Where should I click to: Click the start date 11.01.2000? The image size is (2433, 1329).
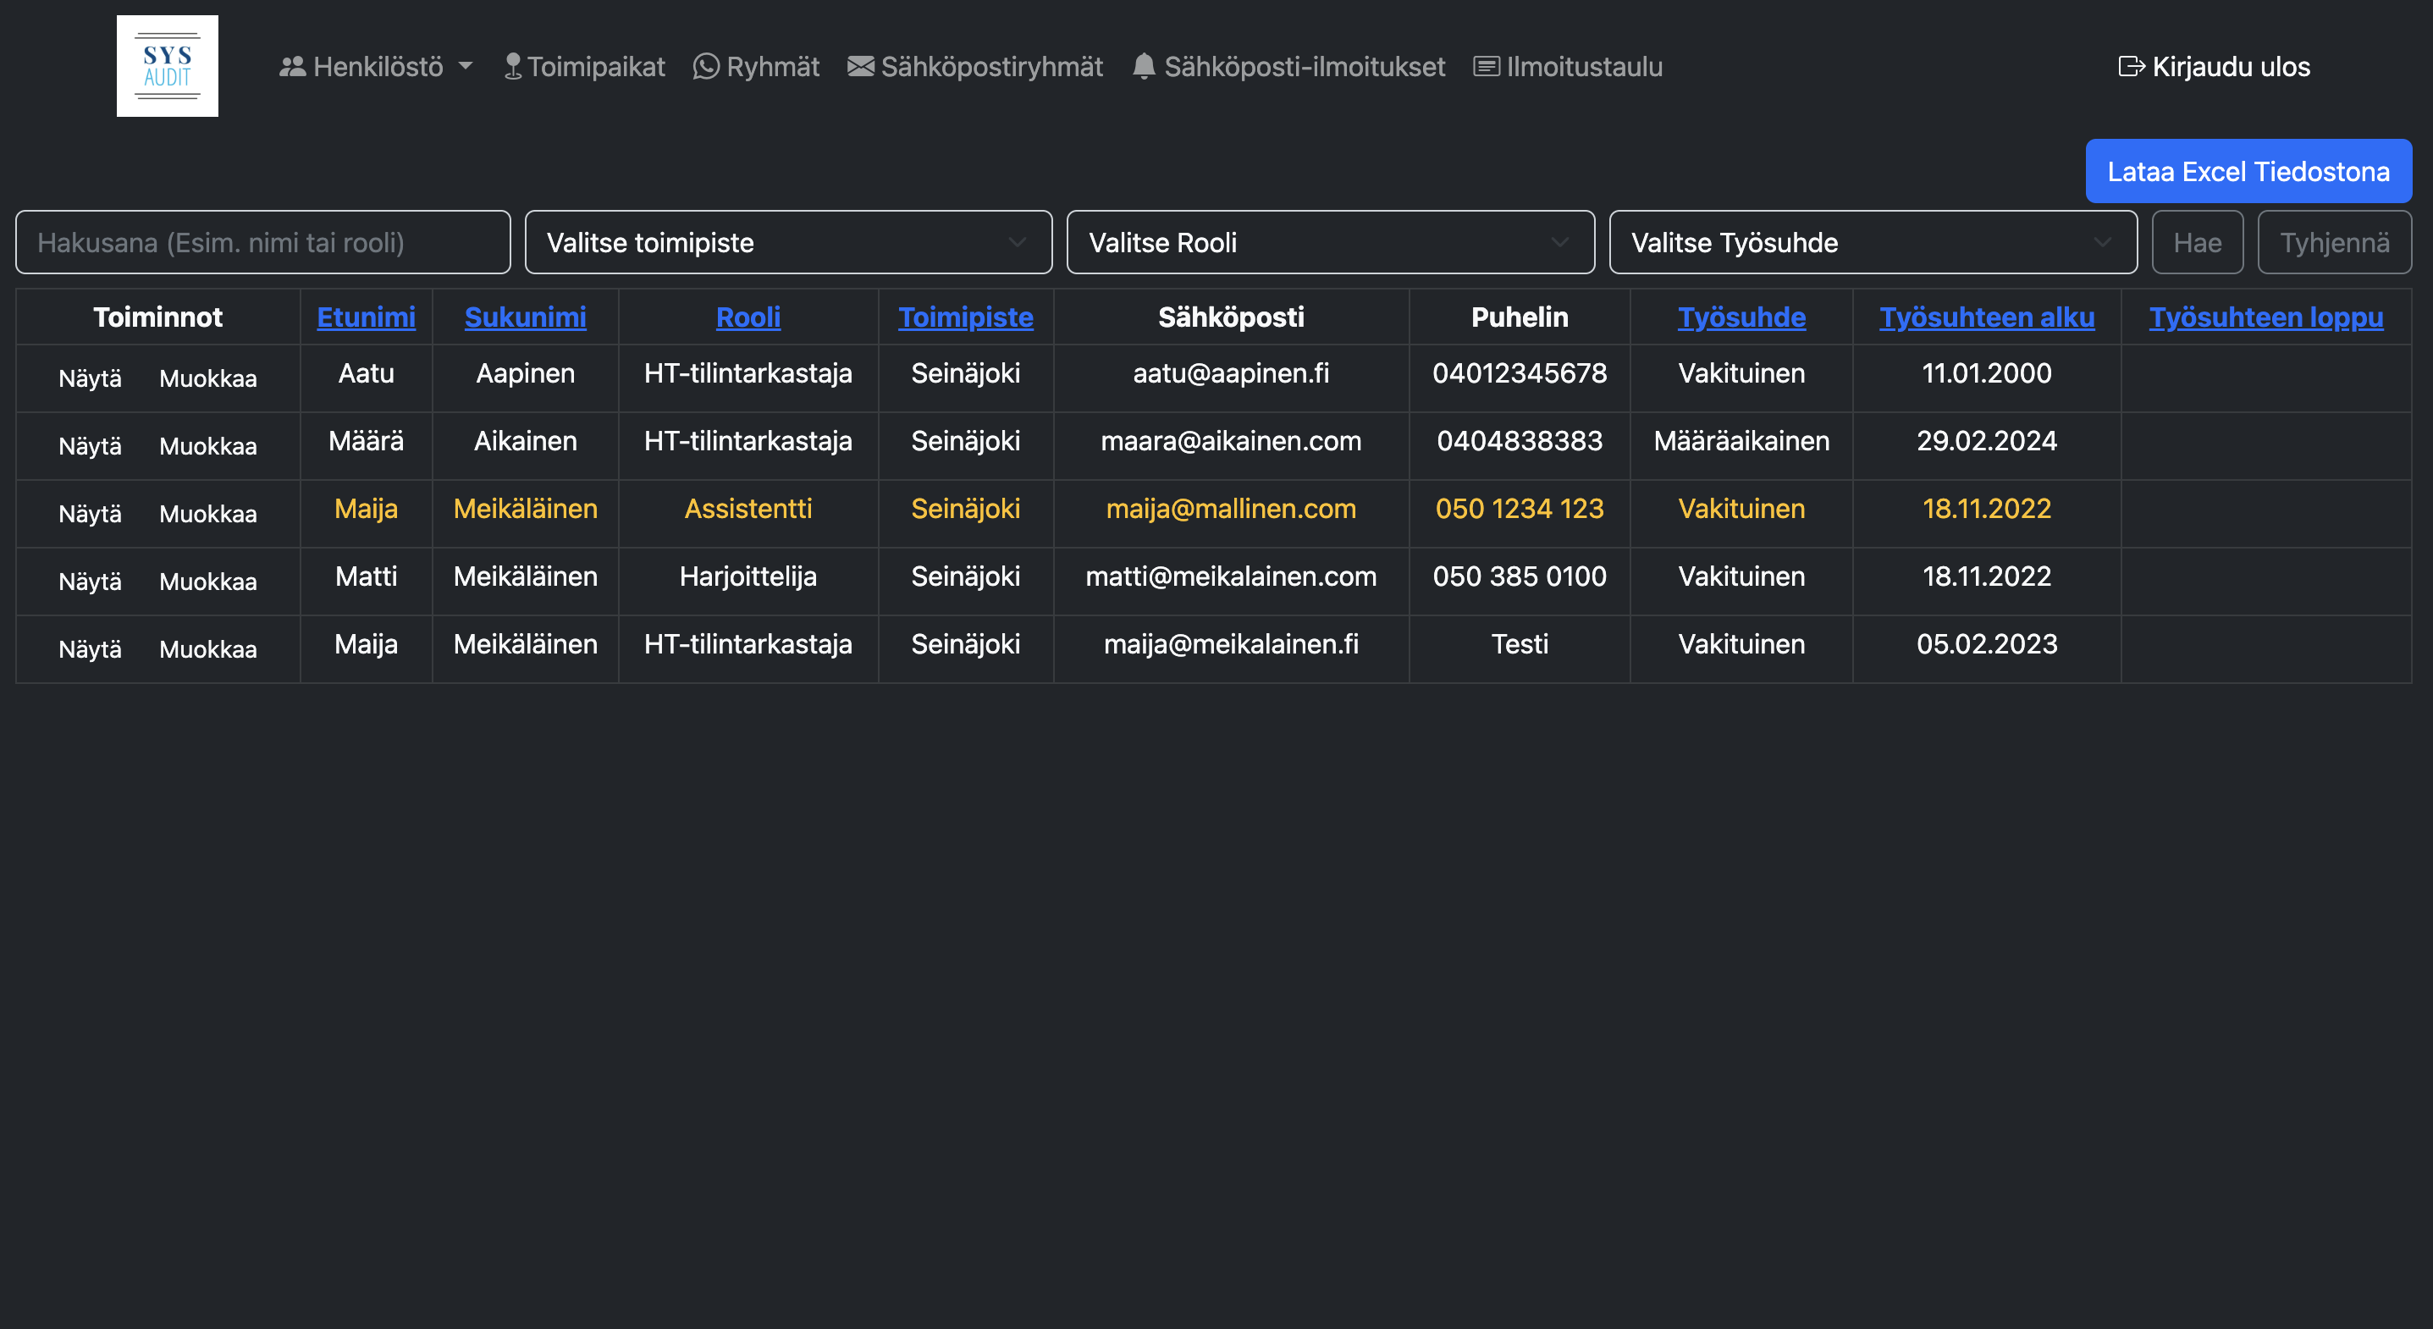(1986, 373)
